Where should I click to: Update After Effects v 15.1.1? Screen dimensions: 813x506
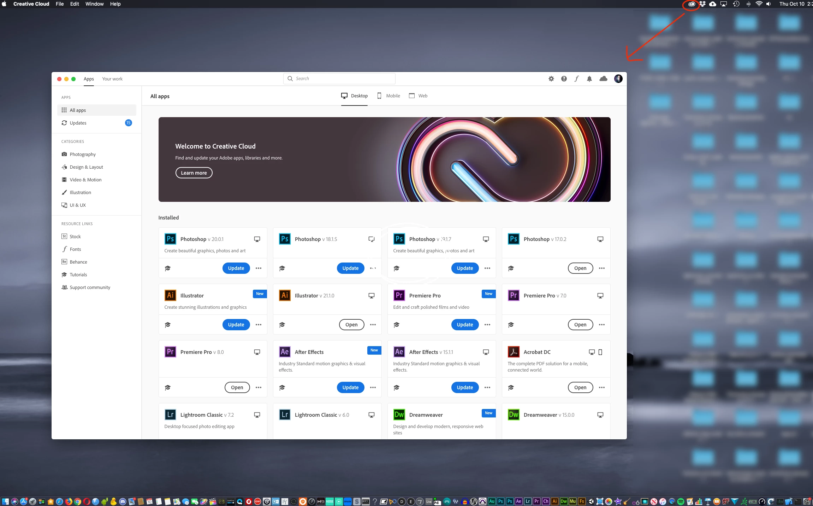(465, 387)
